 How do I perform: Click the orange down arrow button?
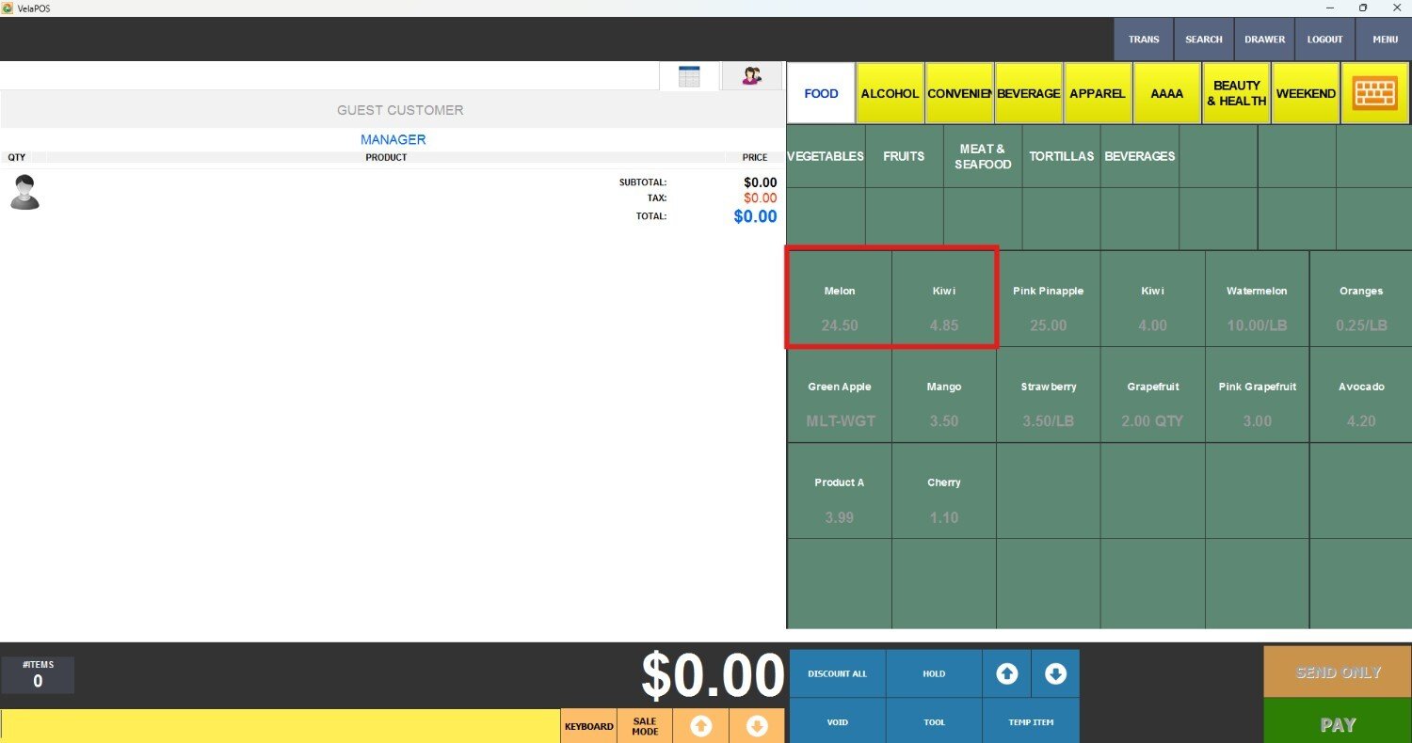pos(757,725)
